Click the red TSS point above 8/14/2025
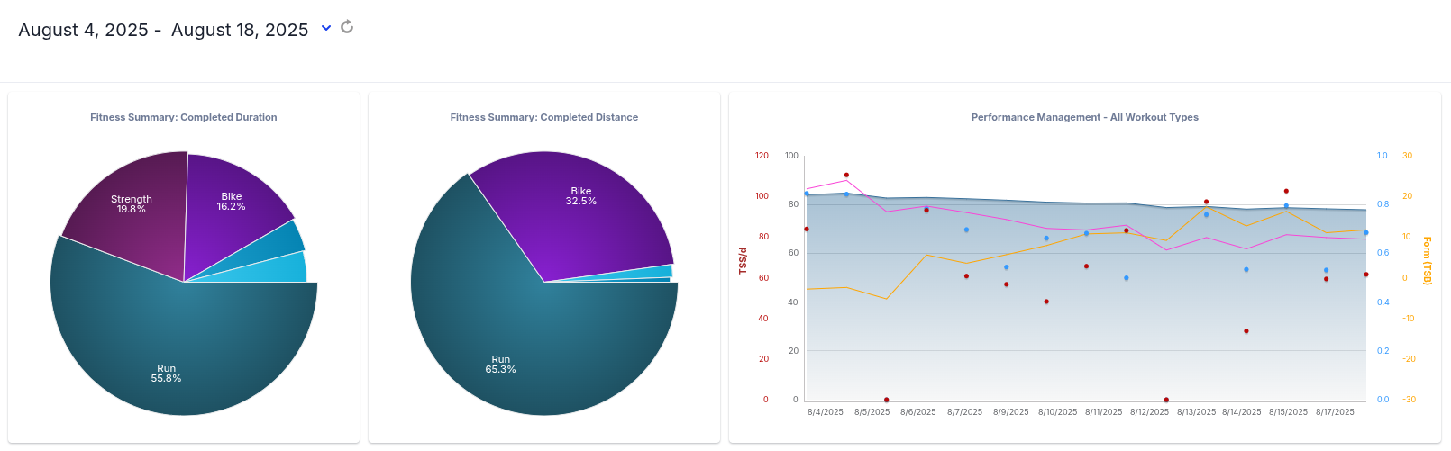This screenshot has height=451, width=1451. (1246, 331)
